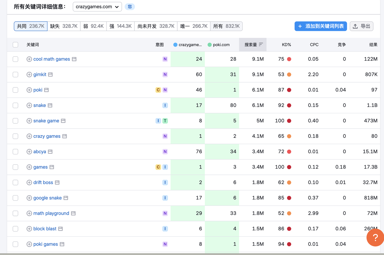Tick the checkbox for the abcya row
The height and width of the screenshot is (255, 384).
pyautogui.click(x=16, y=152)
